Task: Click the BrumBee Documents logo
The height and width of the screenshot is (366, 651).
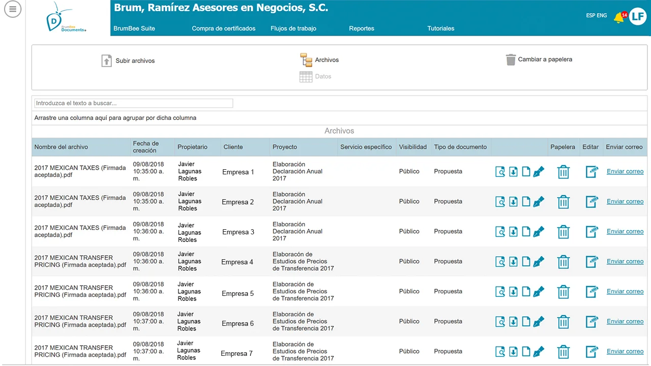Action: (66, 17)
